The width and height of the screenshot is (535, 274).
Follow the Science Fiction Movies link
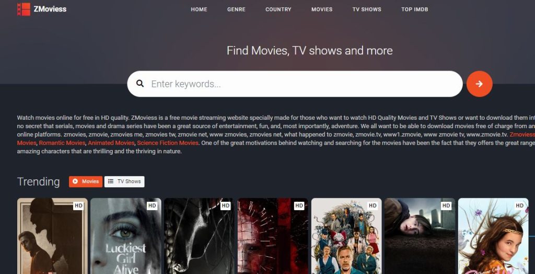(x=168, y=143)
